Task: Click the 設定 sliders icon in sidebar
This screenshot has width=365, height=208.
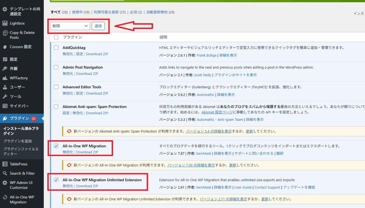Action: (x=5, y=59)
